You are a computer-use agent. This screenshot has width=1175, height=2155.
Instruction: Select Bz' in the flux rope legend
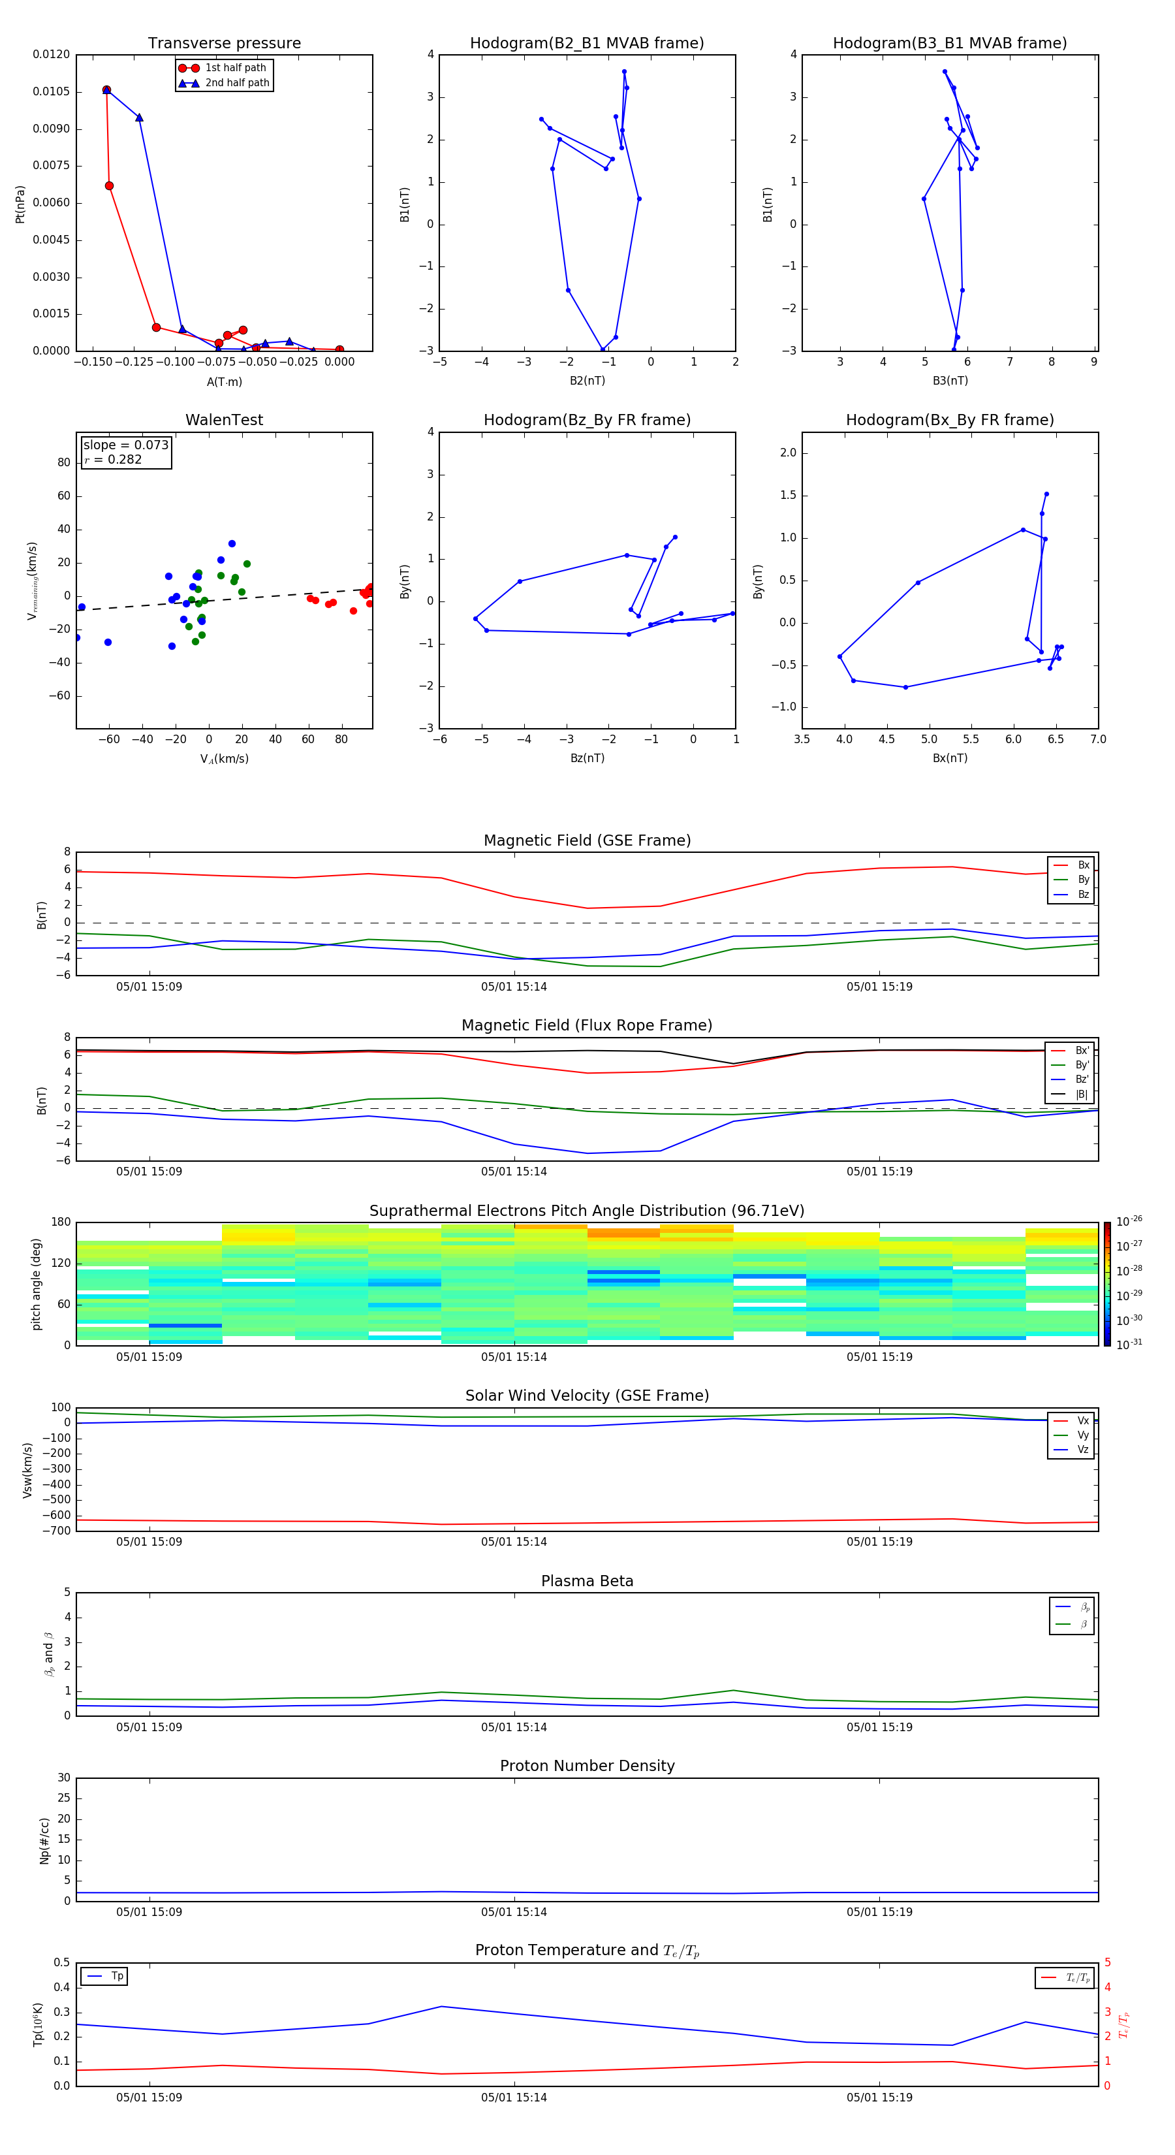click(x=1071, y=1079)
